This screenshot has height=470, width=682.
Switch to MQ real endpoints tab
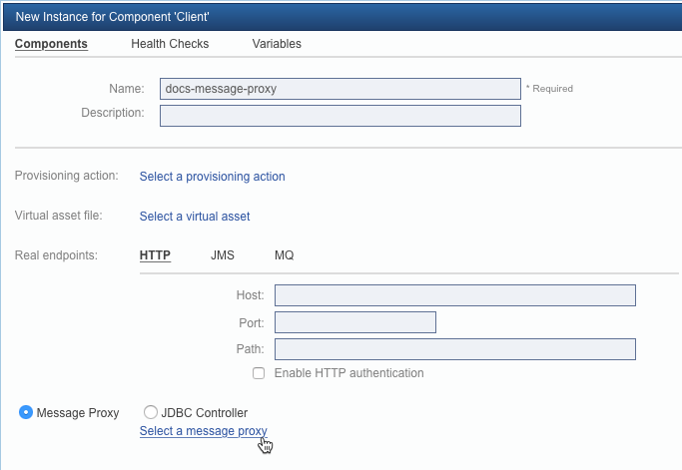click(x=284, y=255)
